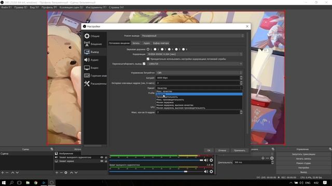
Task: Add a new source with plus icon
Action: [x=57, y=173]
